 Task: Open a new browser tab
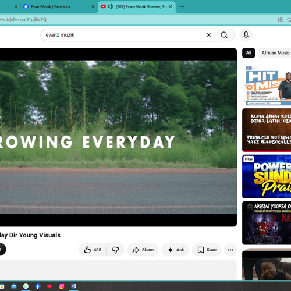182,6
